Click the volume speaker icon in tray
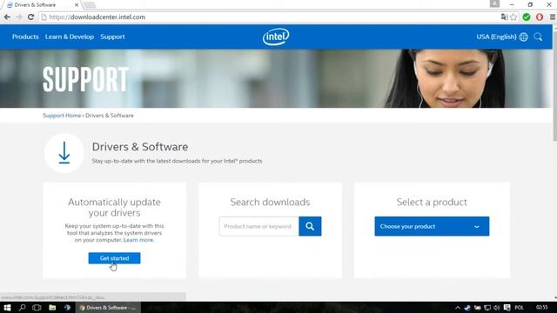 click(497, 308)
